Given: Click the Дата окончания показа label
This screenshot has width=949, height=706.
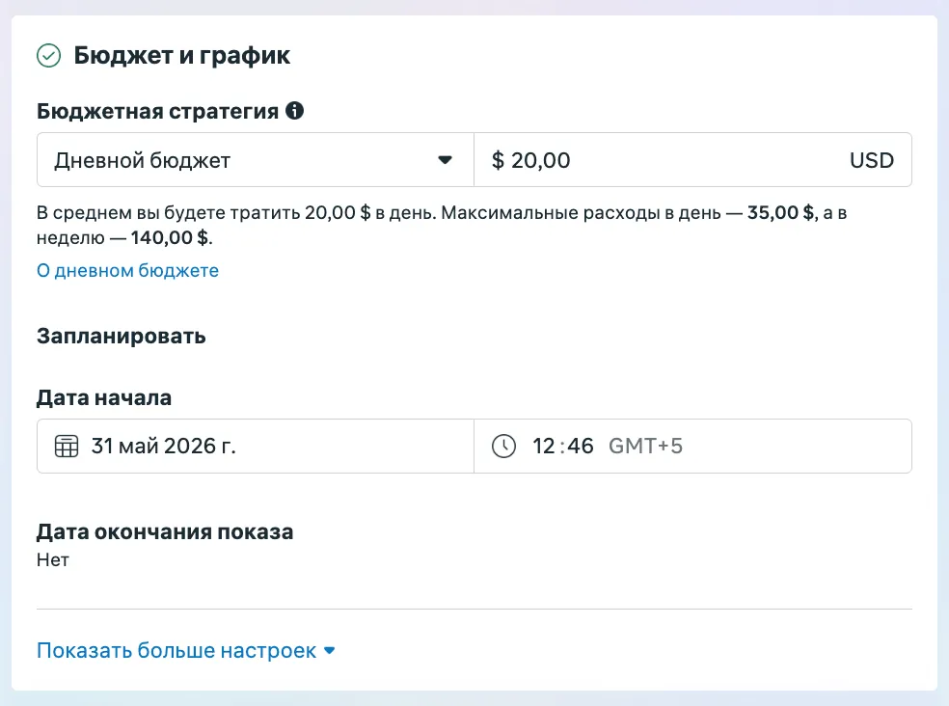Looking at the screenshot, I should point(165,531).
